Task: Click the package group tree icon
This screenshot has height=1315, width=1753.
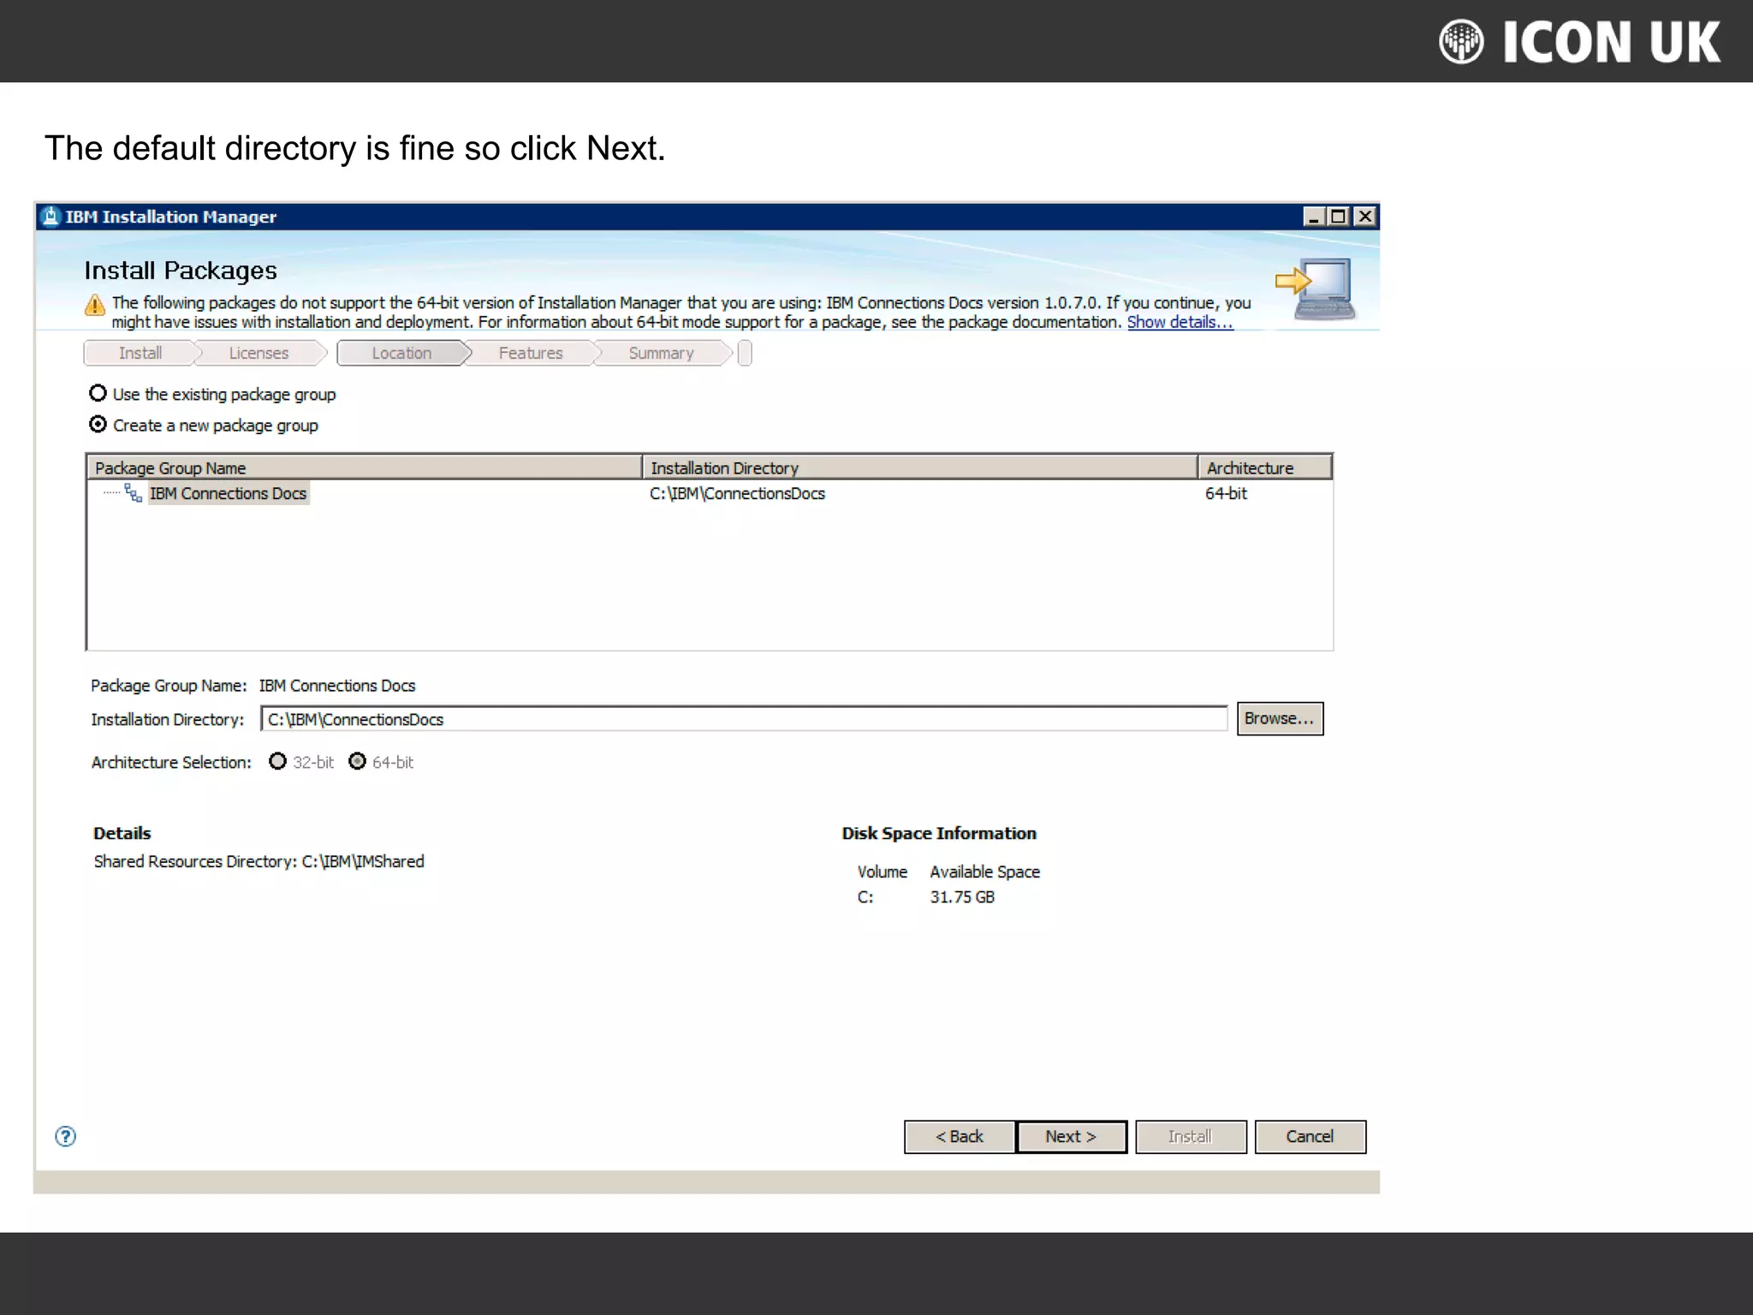Action: [134, 493]
